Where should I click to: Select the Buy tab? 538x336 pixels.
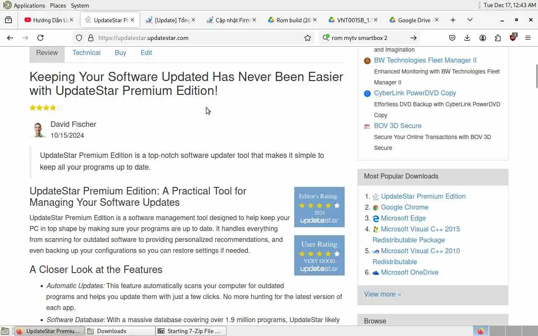click(120, 53)
